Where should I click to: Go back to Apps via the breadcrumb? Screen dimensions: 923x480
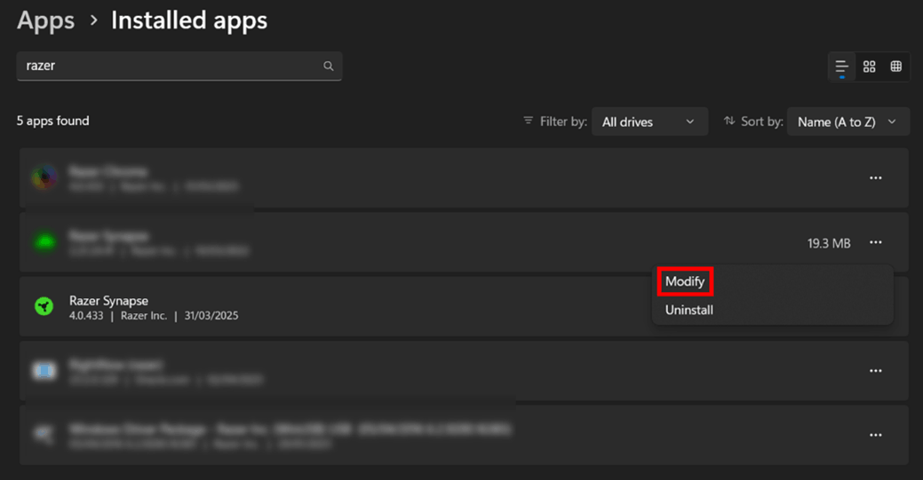[46, 20]
